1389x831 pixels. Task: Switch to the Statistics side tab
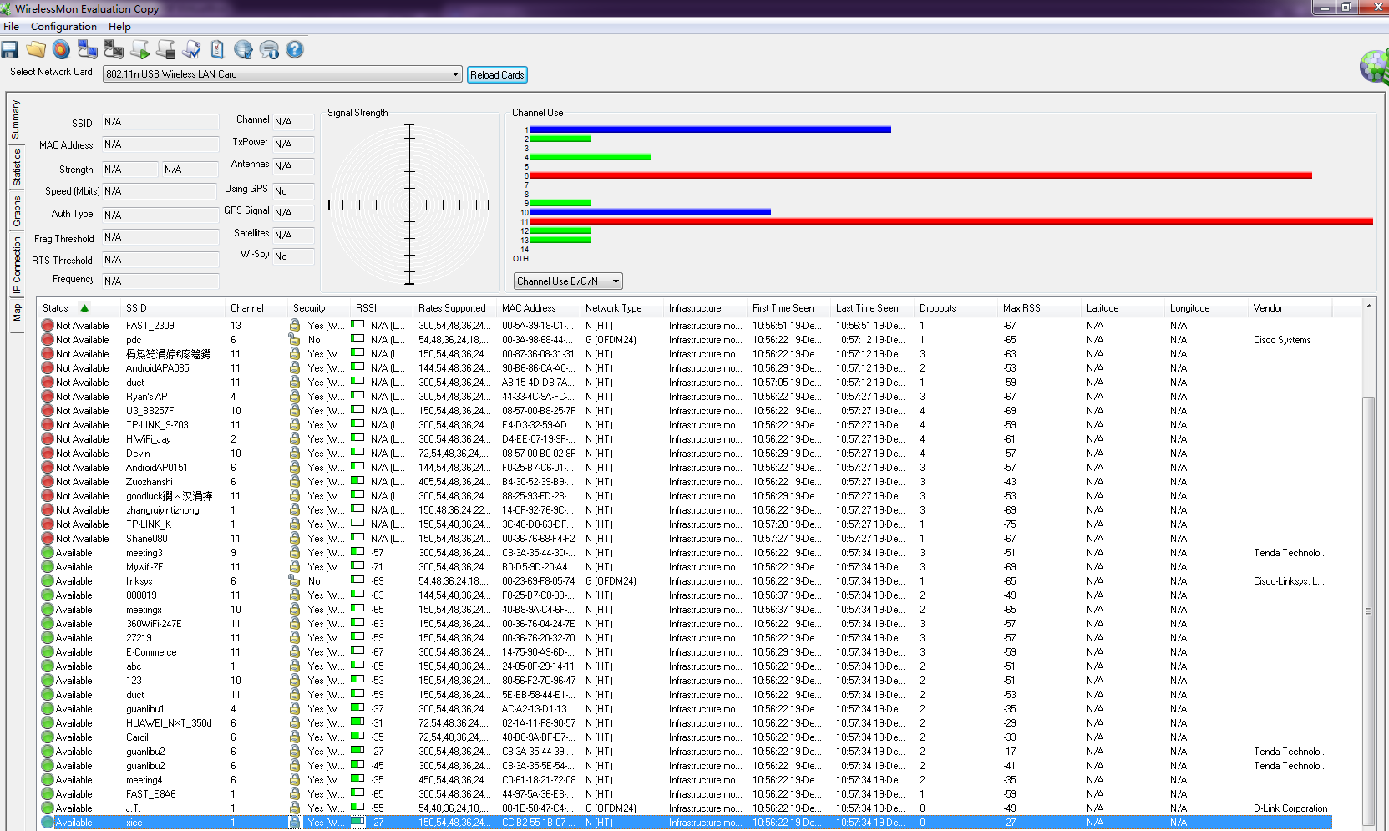(x=15, y=167)
